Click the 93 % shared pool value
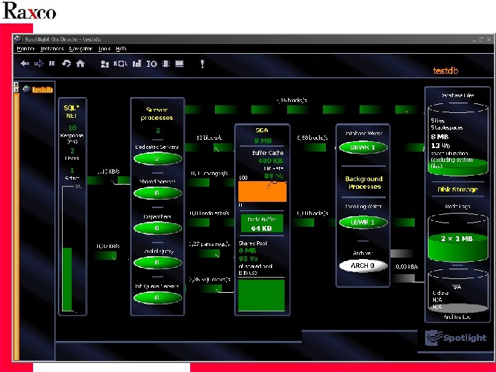This screenshot has width=496, height=372. point(248,258)
